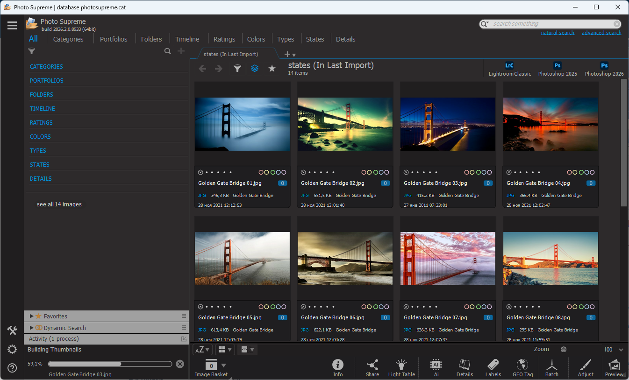Toggle the star favorite filter in toolbar

click(272, 69)
